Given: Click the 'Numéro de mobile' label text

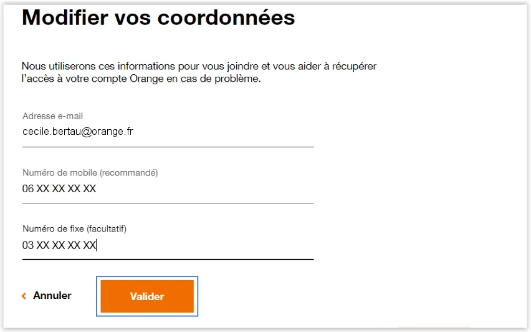Looking at the screenshot, I should [60, 173].
